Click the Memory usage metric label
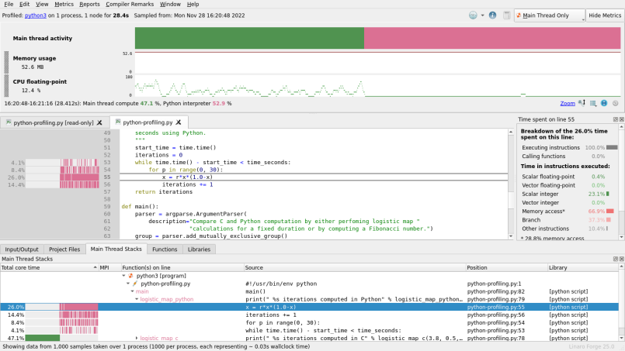The width and height of the screenshot is (625, 351). pos(34,58)
